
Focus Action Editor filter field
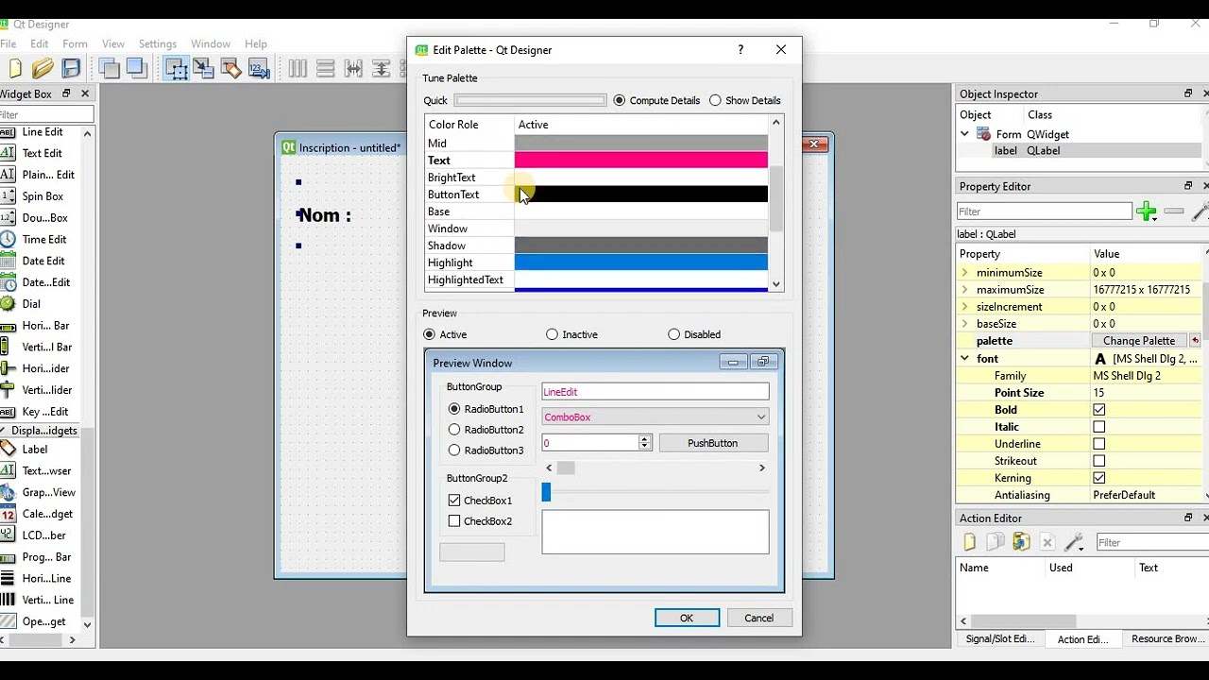pos(1150,542)
